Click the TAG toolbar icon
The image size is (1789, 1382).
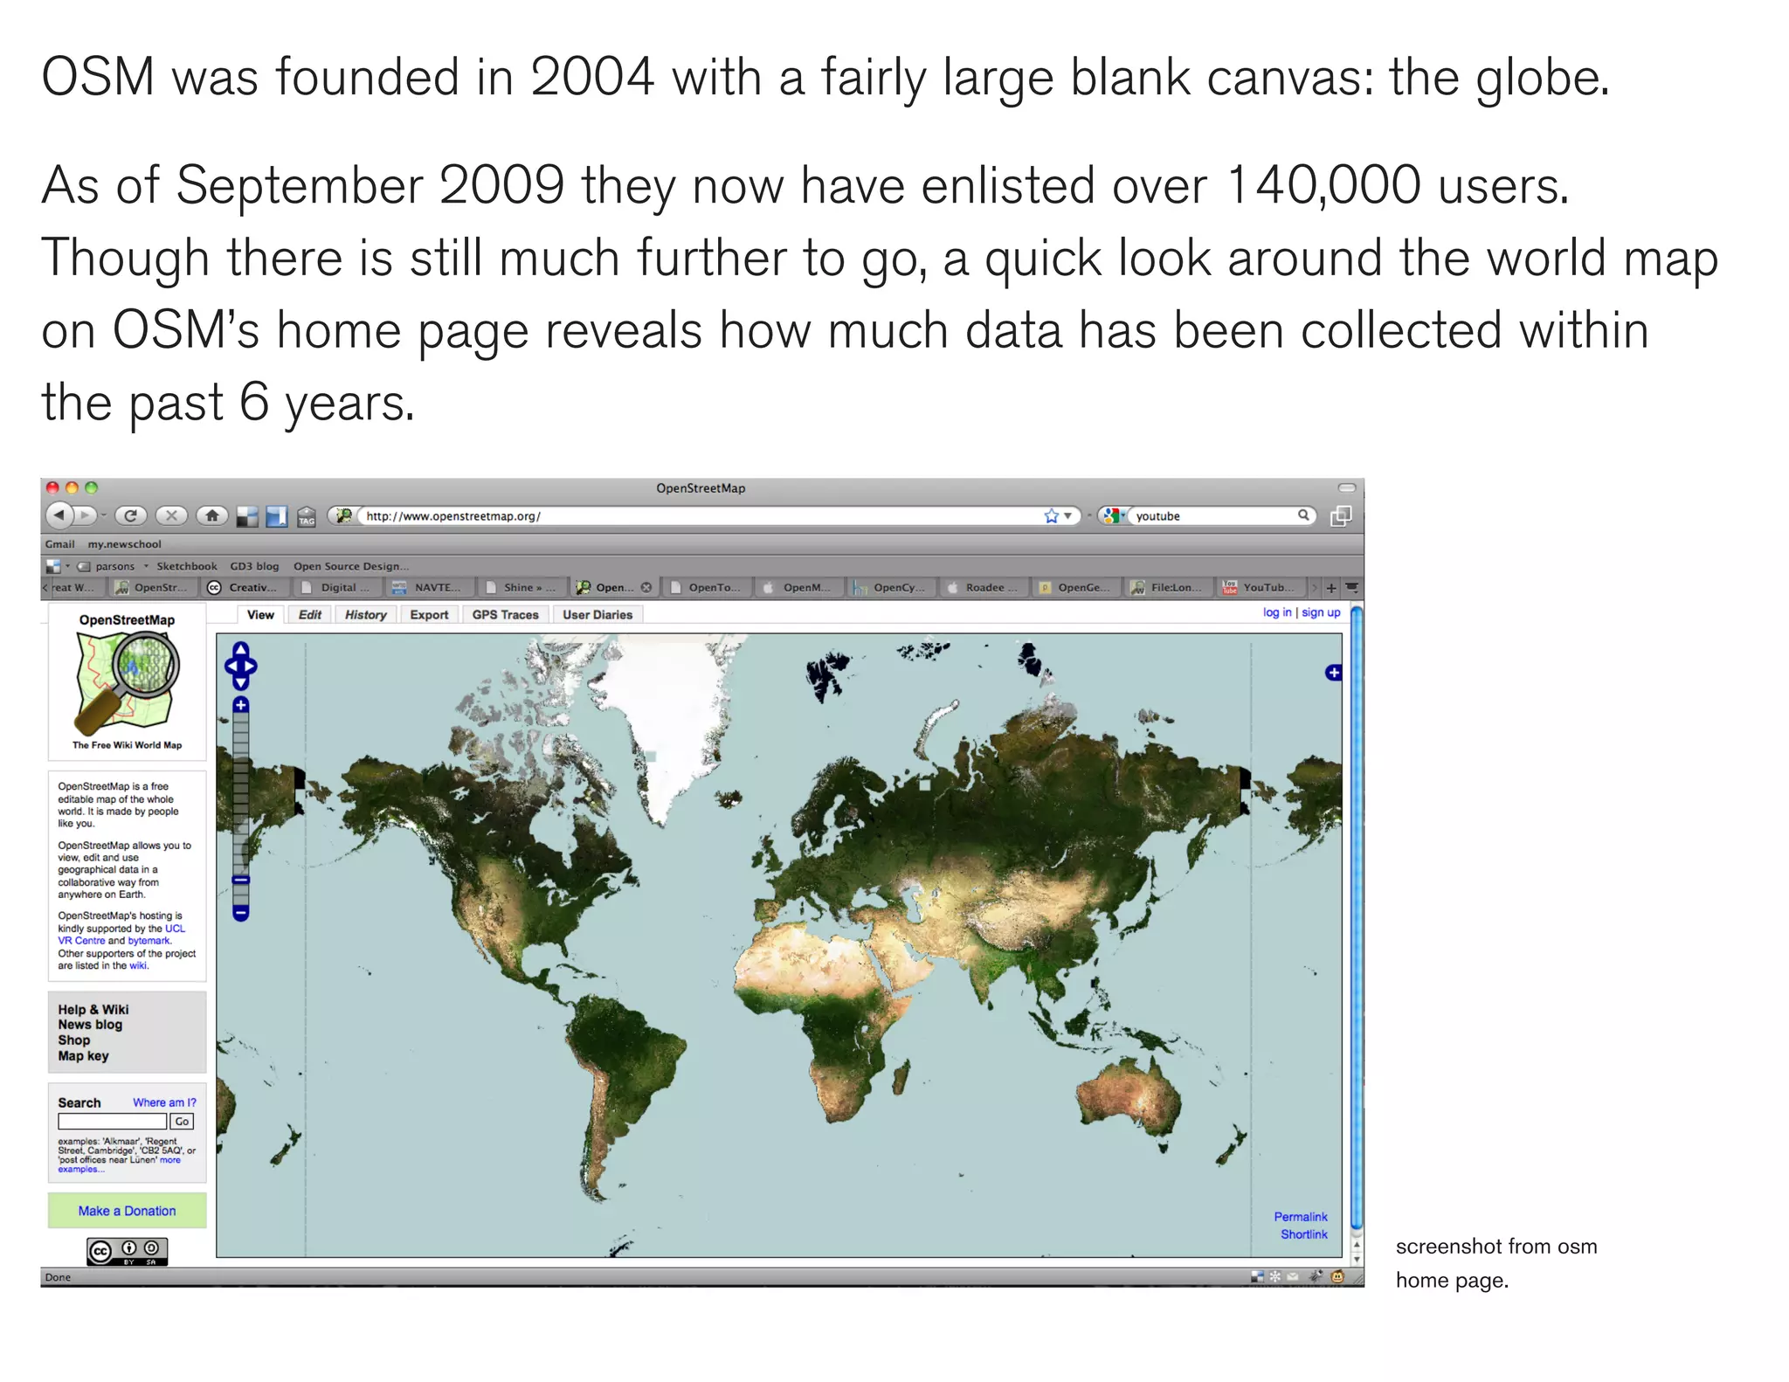(x=307, y=517)
